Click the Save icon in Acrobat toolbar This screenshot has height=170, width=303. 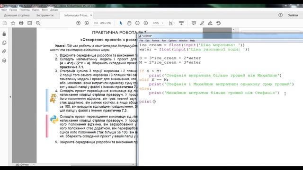pyautogui.click(x=5, y=23)
